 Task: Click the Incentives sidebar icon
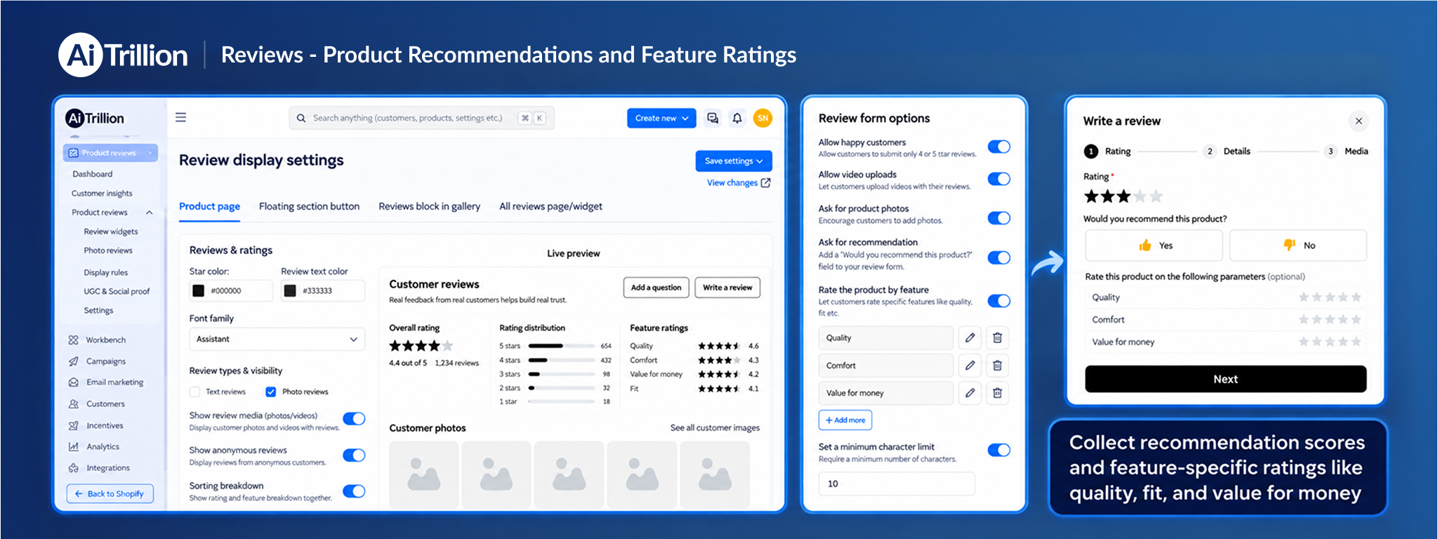74,425
